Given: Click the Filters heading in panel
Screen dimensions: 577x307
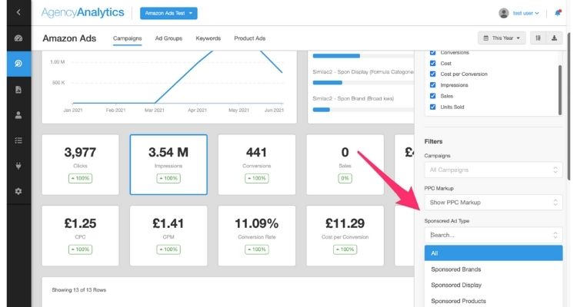Looking at the screenshot, I should pyautogui.click(x=433, y=141).
